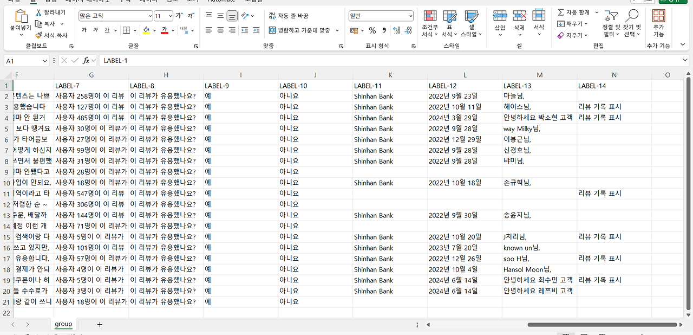The height and width of the screenshot is (335, 693).
Task: Toggle bold (가) formatting
Action: click(84, 30)
